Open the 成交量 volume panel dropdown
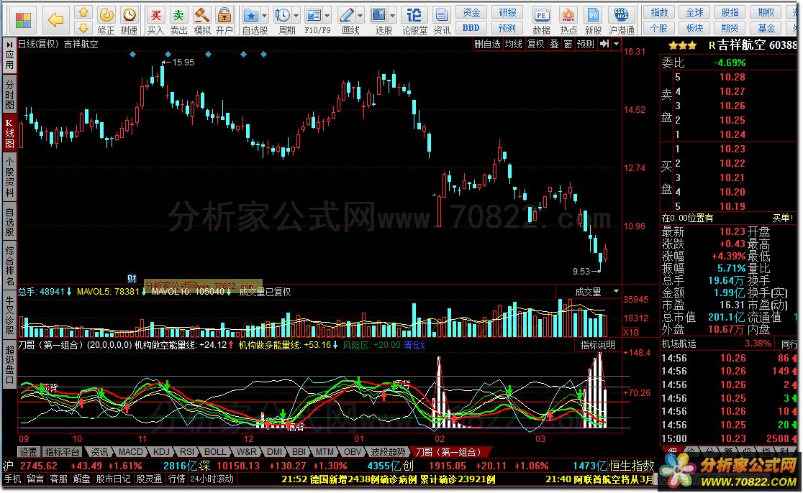This screenshot has height=493, width=803. (616, 292)
